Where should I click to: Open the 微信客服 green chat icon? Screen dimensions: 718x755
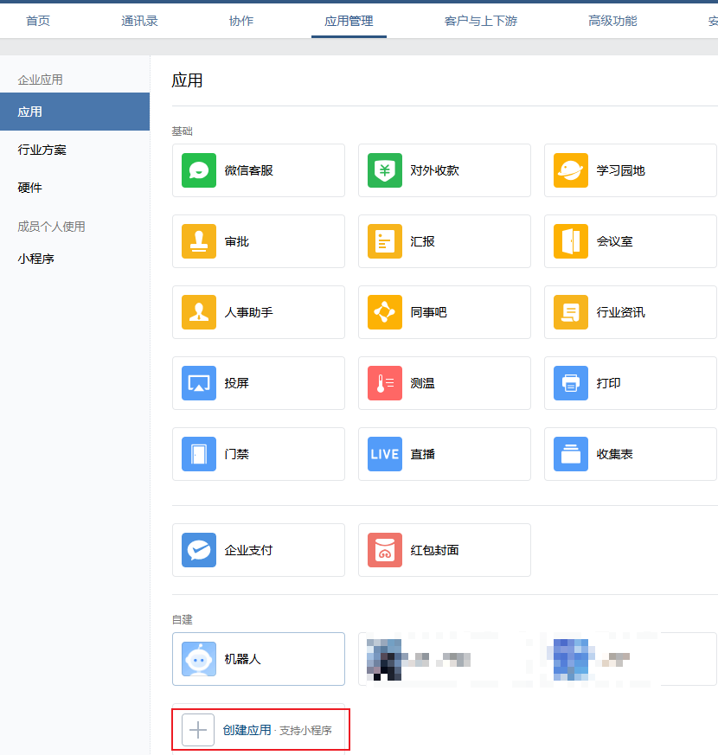pos(199,170)
